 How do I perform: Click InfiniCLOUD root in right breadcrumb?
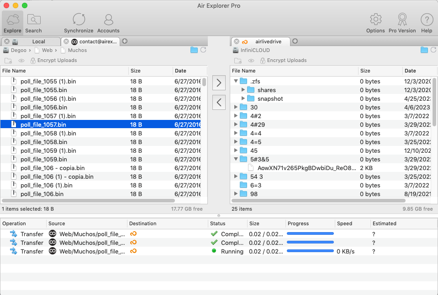point(255,50)
